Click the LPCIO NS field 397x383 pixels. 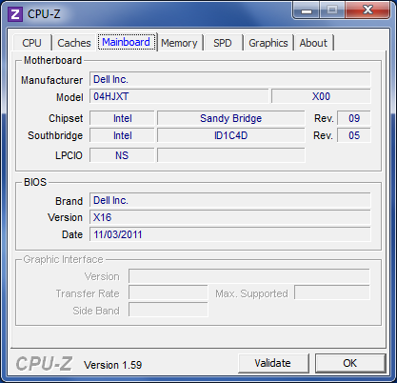coord(122,155)
